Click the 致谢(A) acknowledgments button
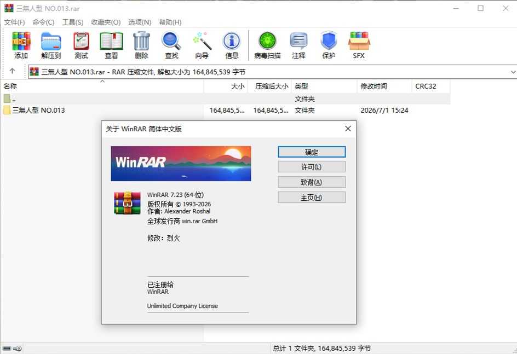 312,182
